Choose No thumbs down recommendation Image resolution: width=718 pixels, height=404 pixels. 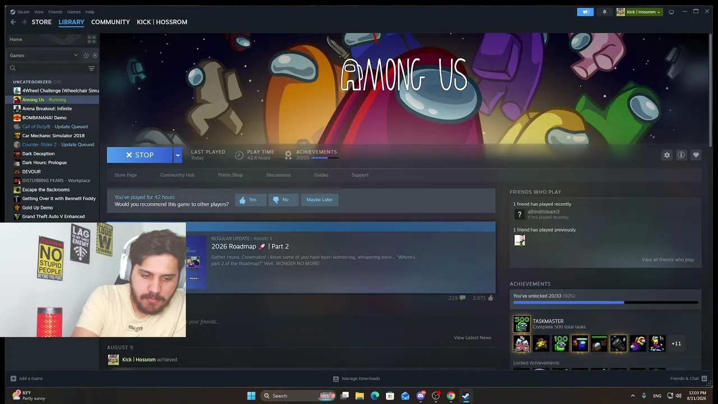283,200
